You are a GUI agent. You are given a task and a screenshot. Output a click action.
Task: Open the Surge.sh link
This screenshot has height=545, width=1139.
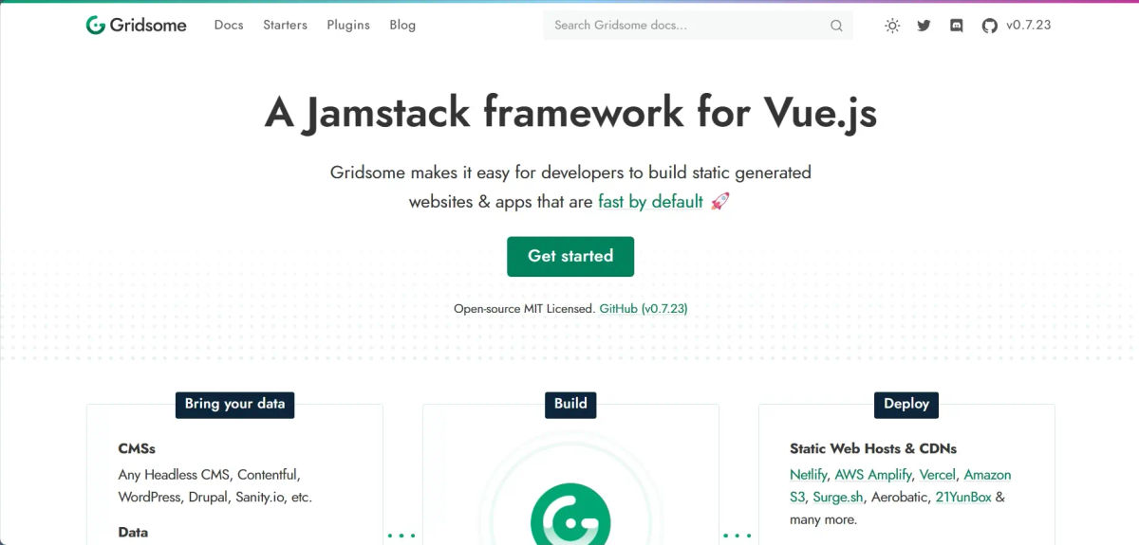click(x=838, y=497)
